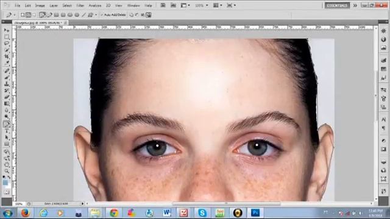
Task: Choose the Ellipse shape option
Action: 70,15
